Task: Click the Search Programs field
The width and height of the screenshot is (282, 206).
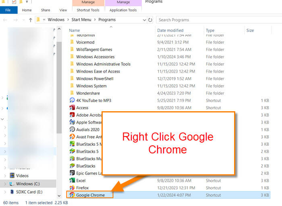Action: [x=219, y=20]
